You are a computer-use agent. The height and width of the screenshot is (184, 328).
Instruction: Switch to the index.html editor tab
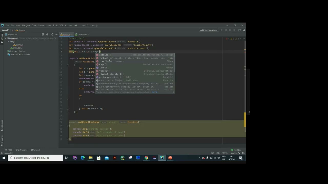tap(82, 34)
